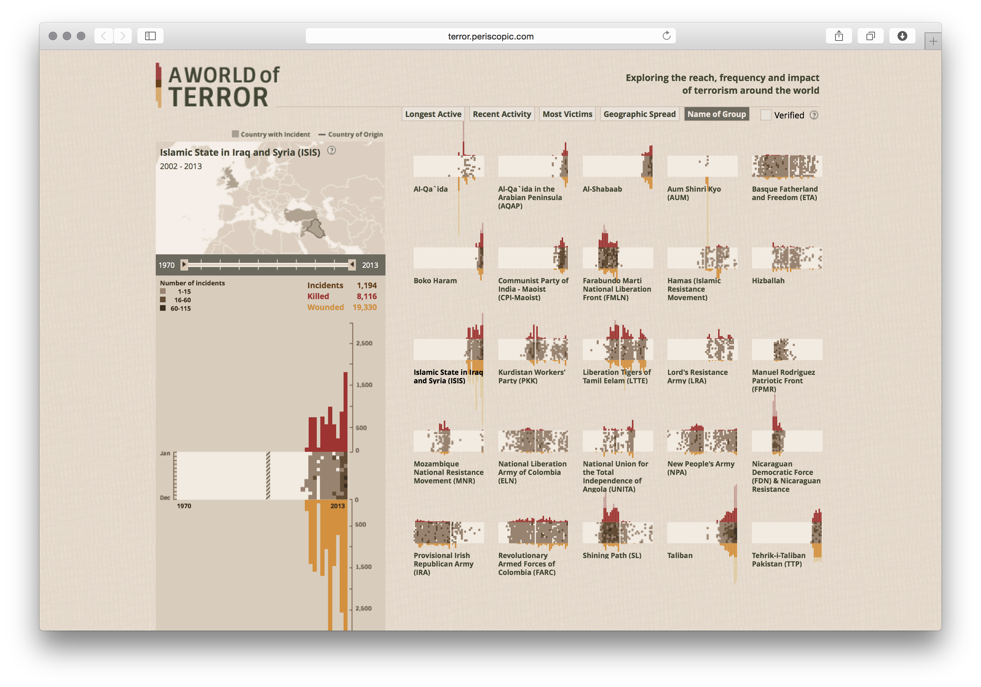This screenshot has width=981, height=687.
Task: Open the question mark icon next to Verified
Action: 814,115
